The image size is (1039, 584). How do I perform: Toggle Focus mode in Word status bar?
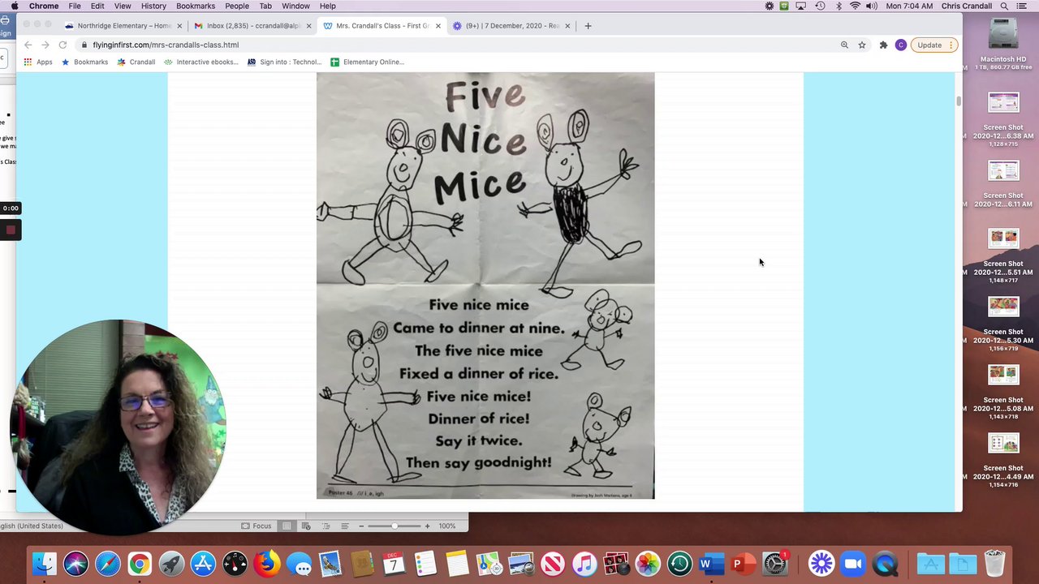click(257, 526)
